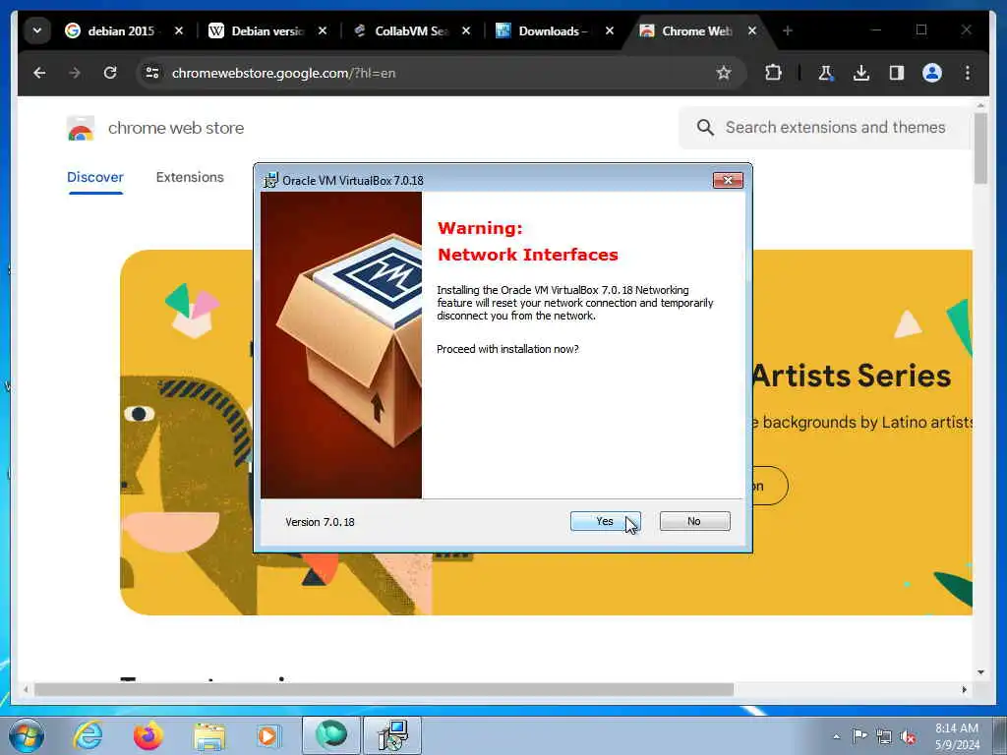Open Windows Media Player from taskbar
1007x755 pixels.
(x=267, y=735)
